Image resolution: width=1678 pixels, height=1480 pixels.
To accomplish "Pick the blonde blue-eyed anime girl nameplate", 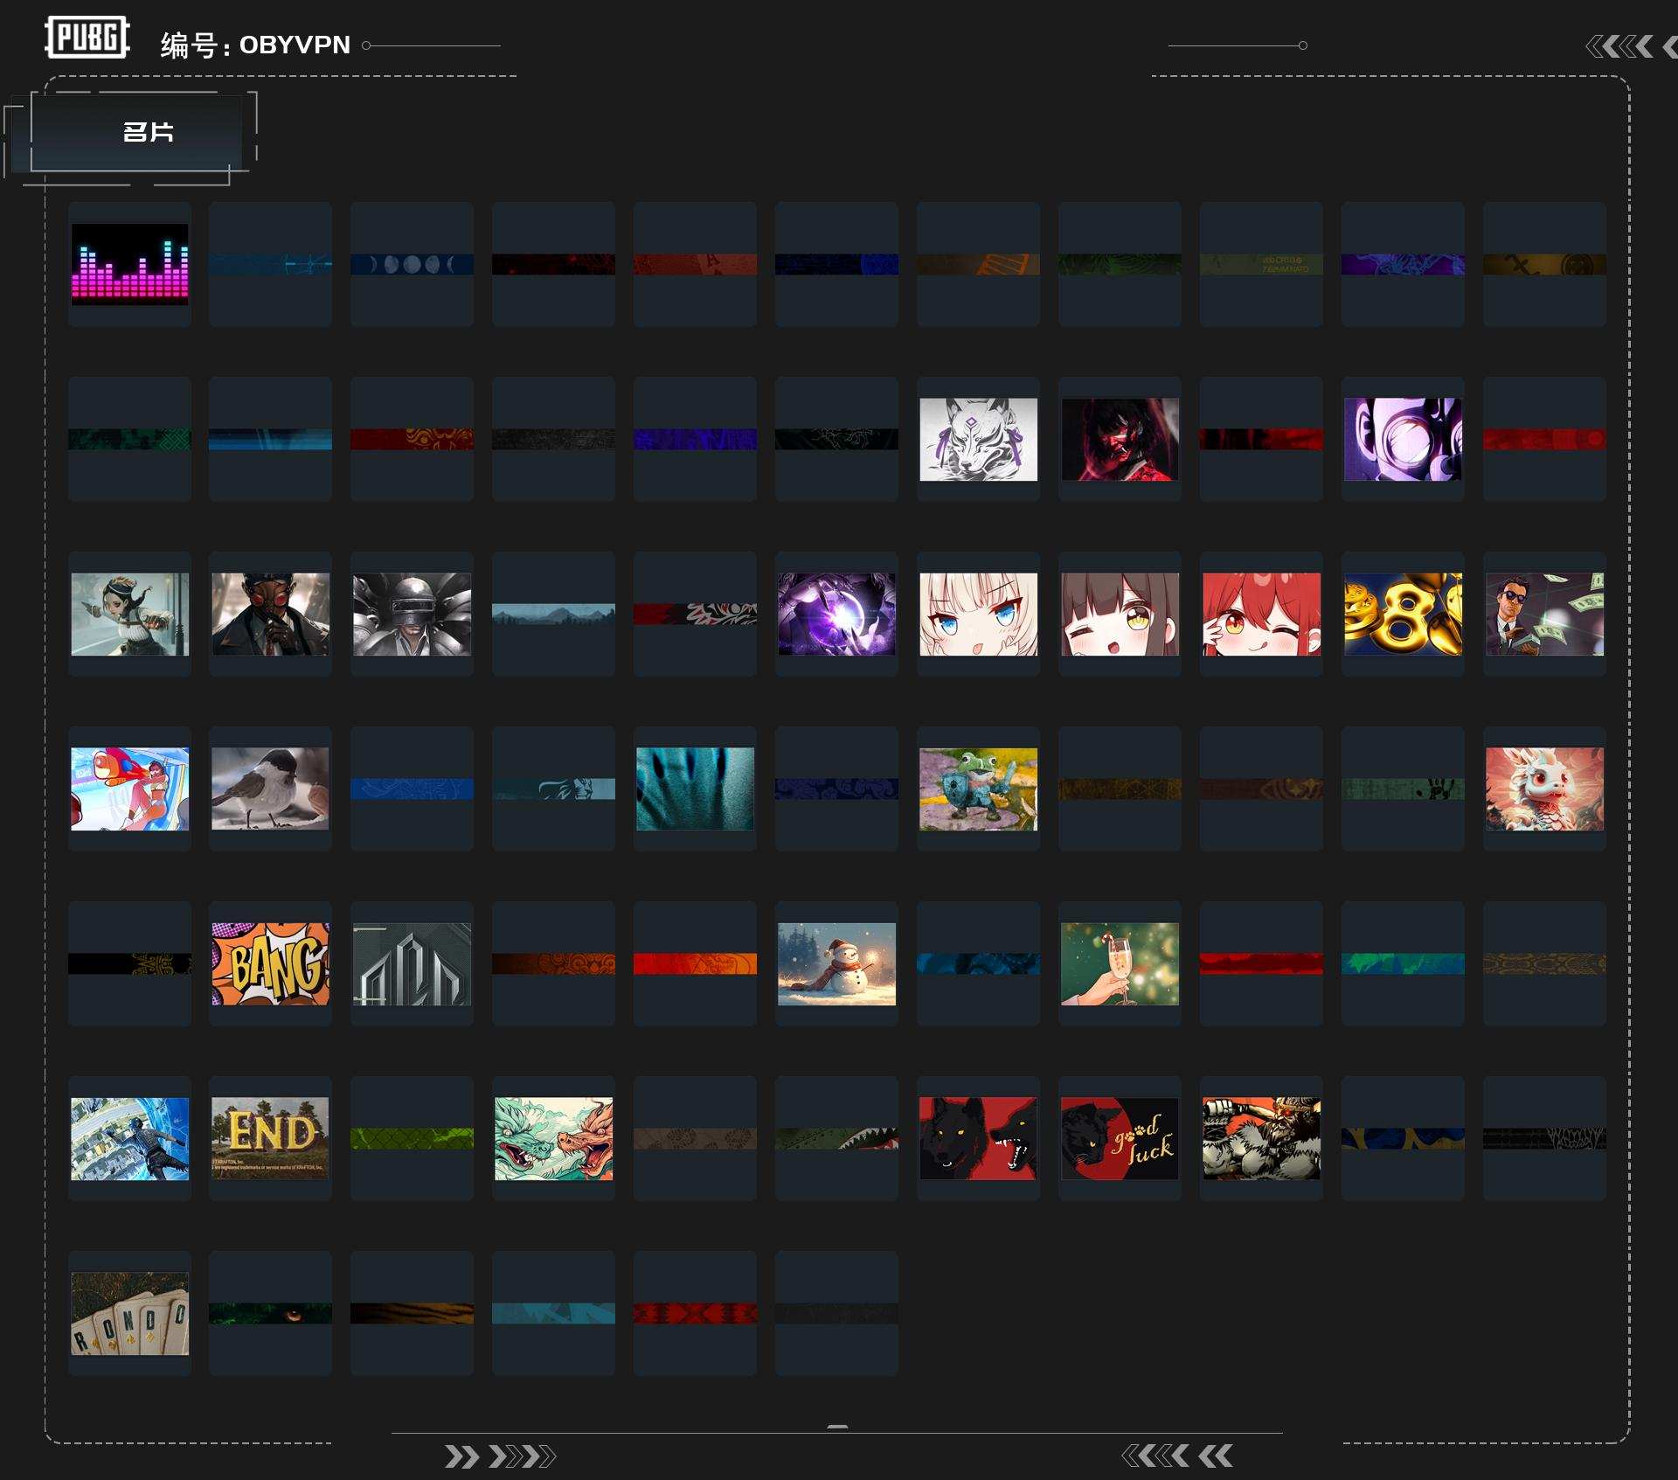I will click(978, 614).
